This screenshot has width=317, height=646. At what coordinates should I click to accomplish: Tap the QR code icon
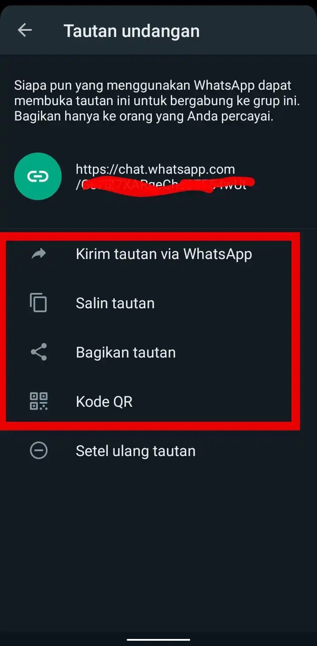pyautogui.click(x=39, y=401)
